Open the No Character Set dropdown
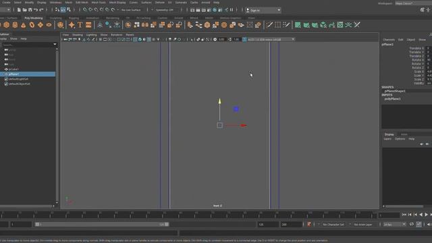The image size is (432, 243). (x=333, y=225)
